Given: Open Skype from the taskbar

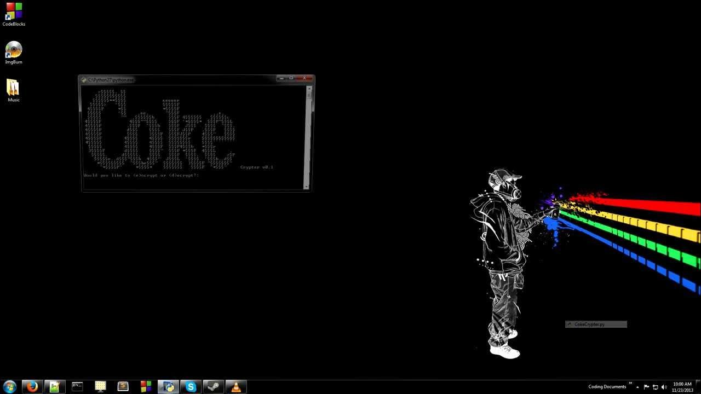Looking at the screenshot, I should coord(191,386).
